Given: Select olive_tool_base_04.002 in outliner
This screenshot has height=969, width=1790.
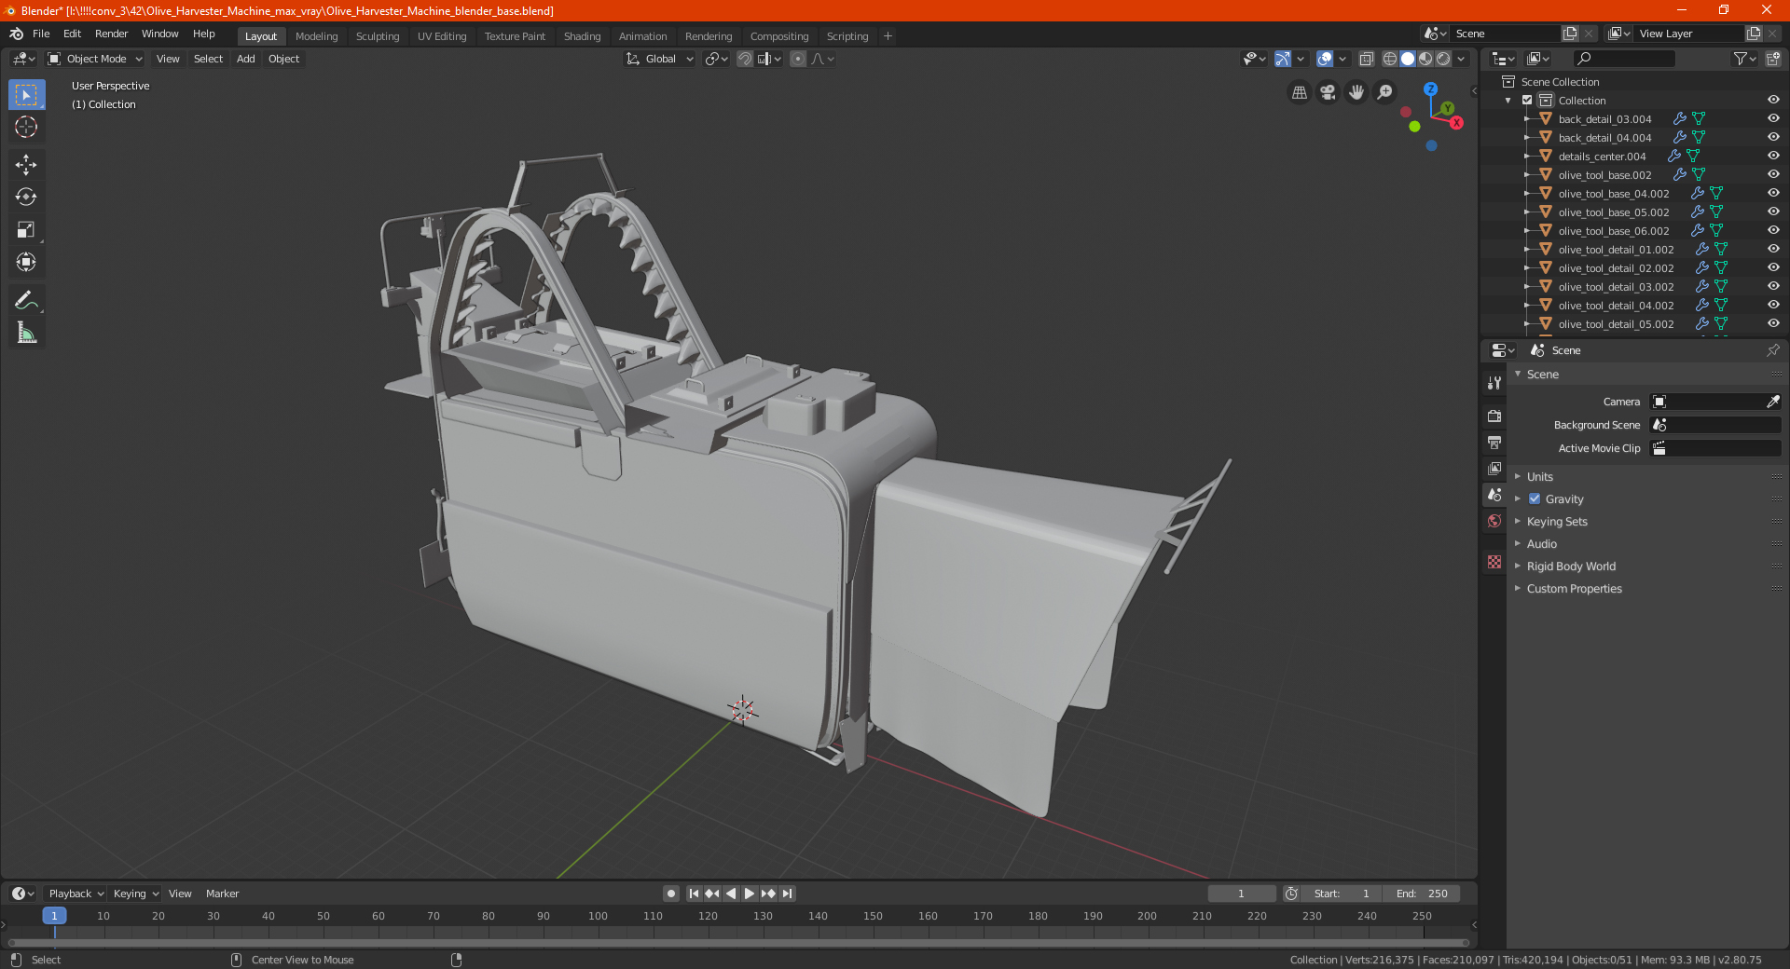Looking at the screenshot, I should (1613, 194).
